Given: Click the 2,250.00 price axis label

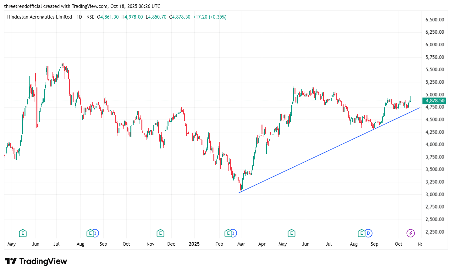Looking at the screenshot, I should click(435, 232).
